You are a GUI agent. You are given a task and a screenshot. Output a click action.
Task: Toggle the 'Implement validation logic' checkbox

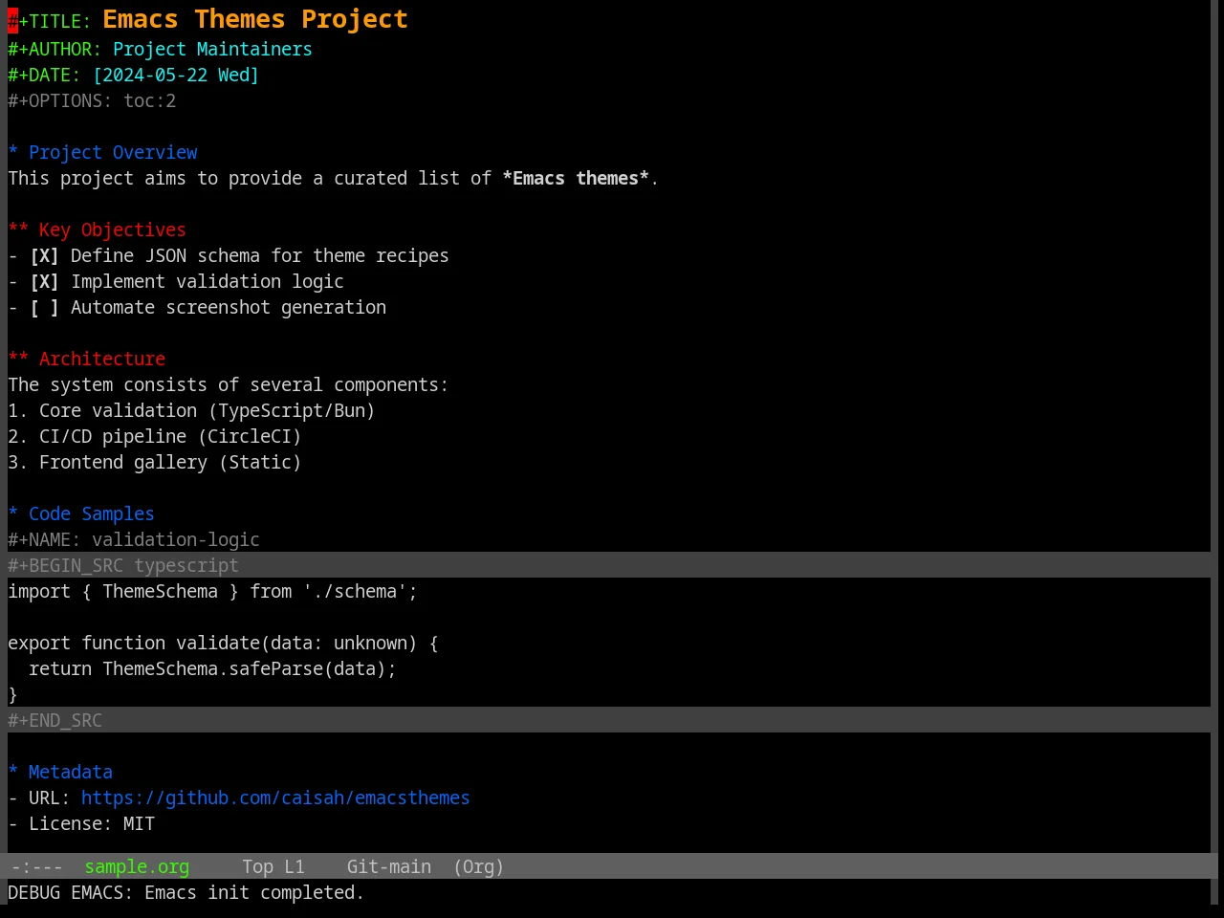coord(44,281)
